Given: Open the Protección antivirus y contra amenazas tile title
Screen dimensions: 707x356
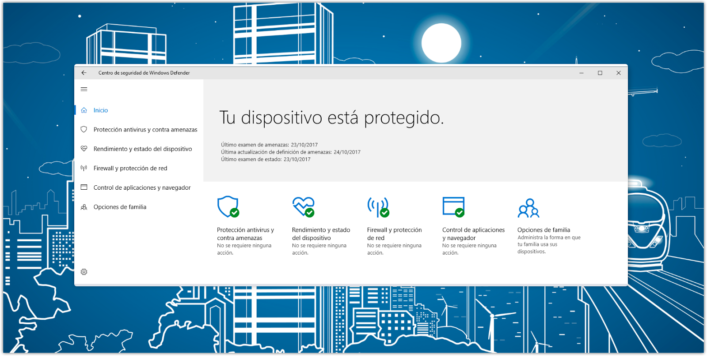Looking at the screenshot, I should click(246, 234).
